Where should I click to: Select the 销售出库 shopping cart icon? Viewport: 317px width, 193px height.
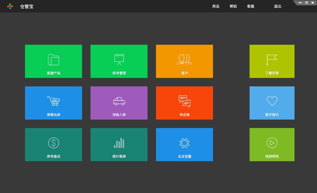coord(53,101)
